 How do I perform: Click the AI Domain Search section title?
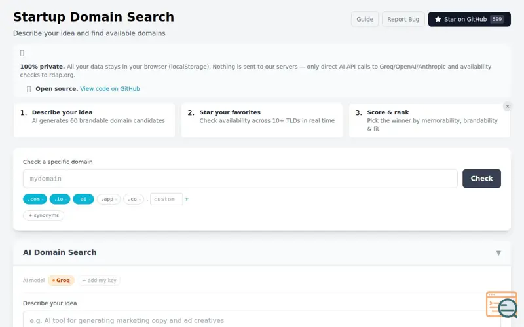(60, 252)
